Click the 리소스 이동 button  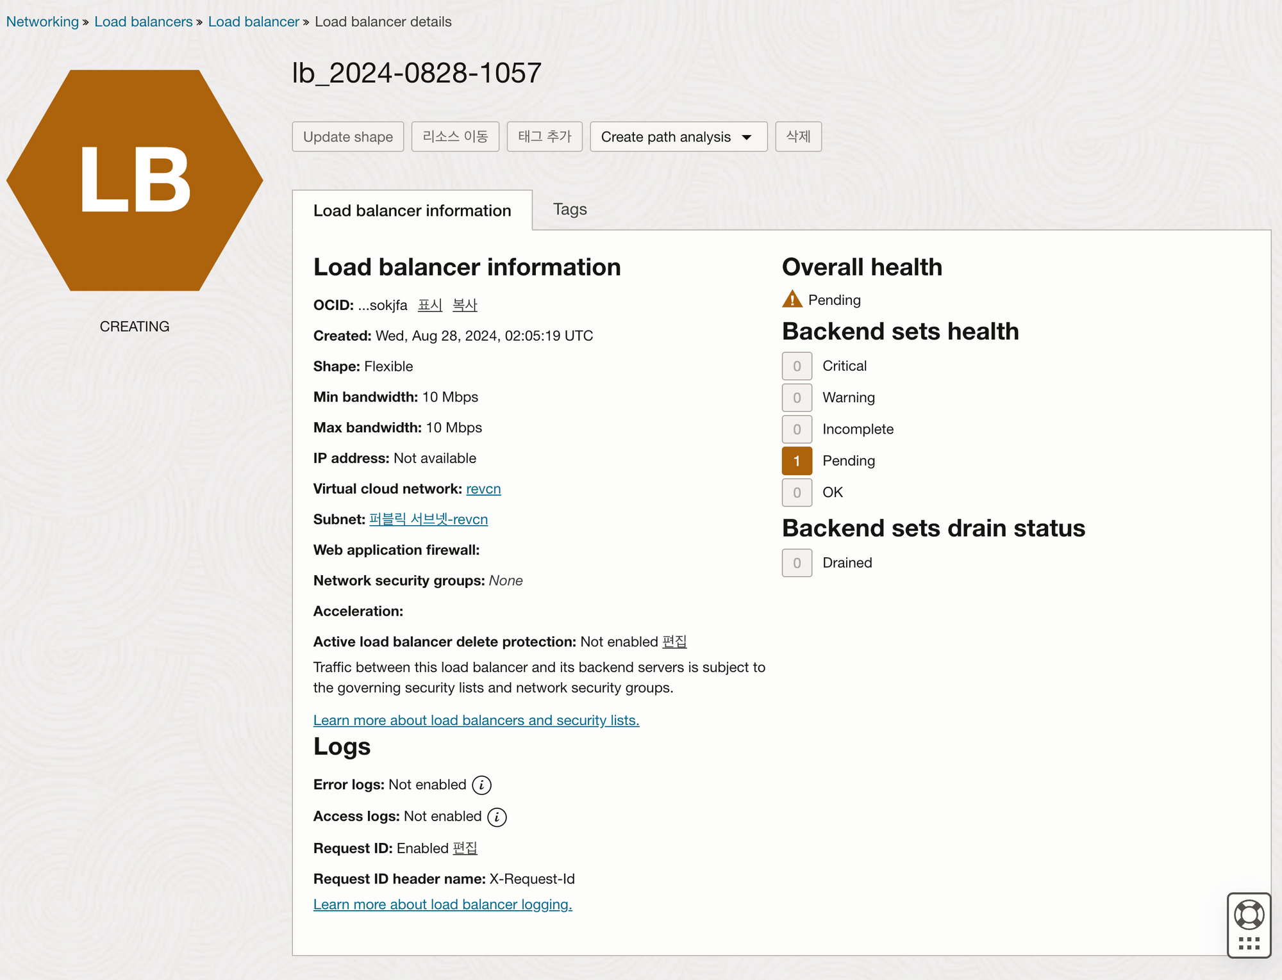click(x=455, y=136)
